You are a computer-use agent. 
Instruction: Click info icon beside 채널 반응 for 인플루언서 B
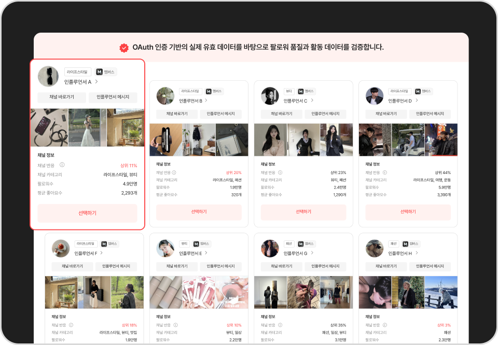pyautogui.click(x=174, y=172)
